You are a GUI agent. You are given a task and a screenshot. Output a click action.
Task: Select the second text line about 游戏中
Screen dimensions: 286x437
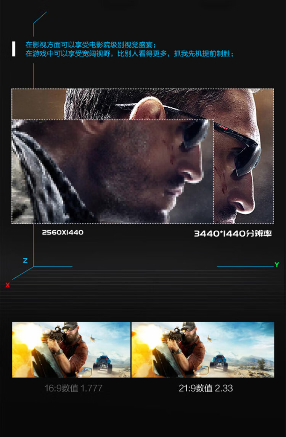[129, 53]
